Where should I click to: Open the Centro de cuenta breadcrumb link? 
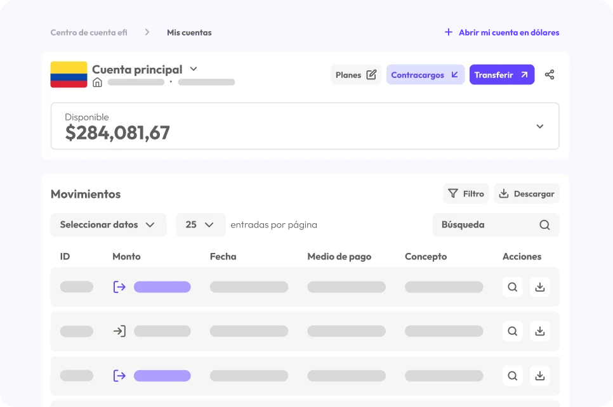pyautogui.click(x=89, y=32)
